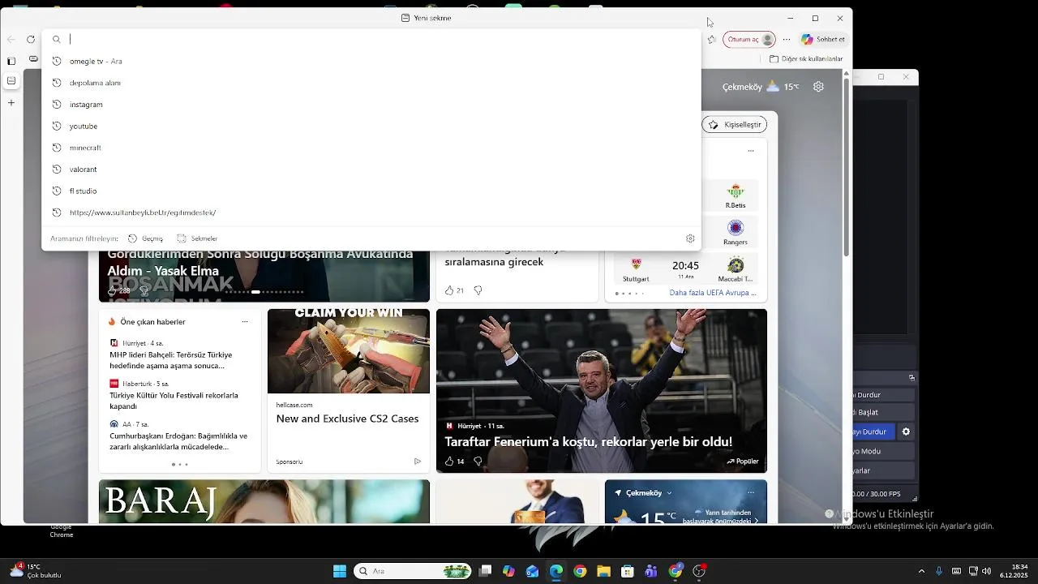The image size is (1038, 584).
Task: Filter search by Sekmeler
Action: coord(197,238)
